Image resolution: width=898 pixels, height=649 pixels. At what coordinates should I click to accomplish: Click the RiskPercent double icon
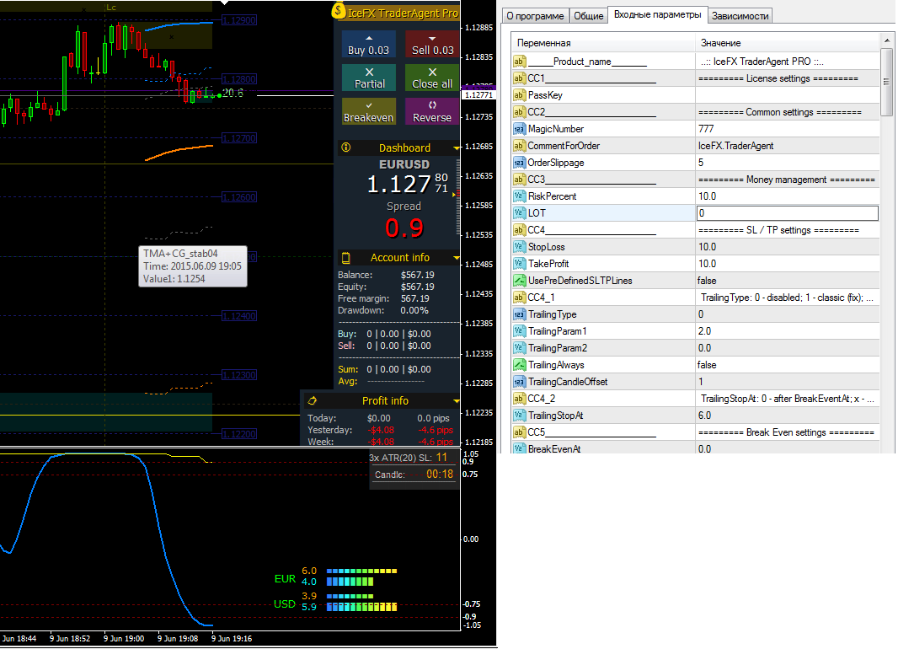point(519,196)
